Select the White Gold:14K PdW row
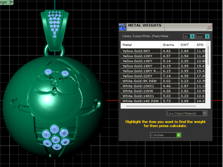This screenshot has width=223, height=167. [x=163, y=101]
